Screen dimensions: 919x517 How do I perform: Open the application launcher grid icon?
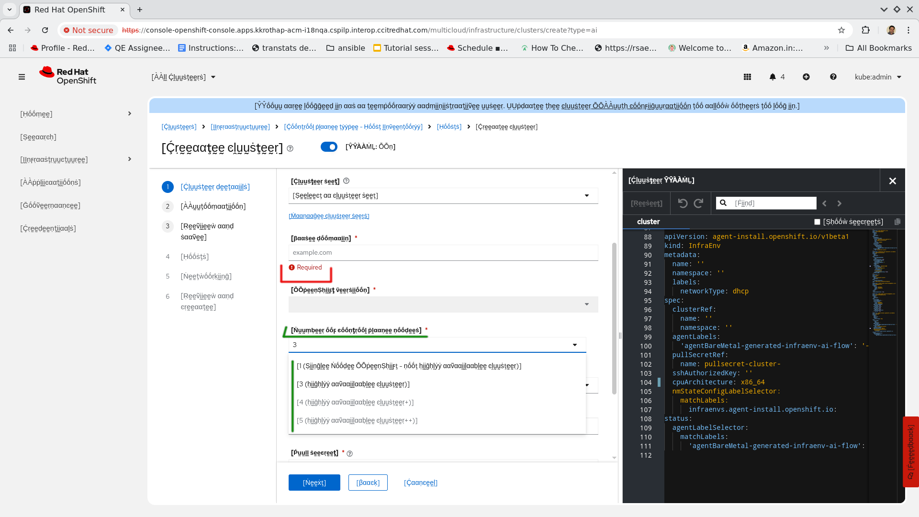747,77
